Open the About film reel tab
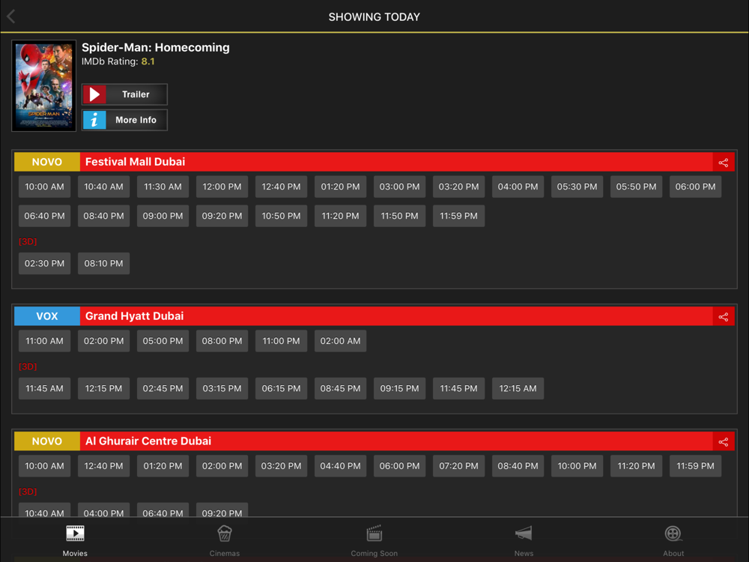749x562 pixels. [x=673, y=539]
